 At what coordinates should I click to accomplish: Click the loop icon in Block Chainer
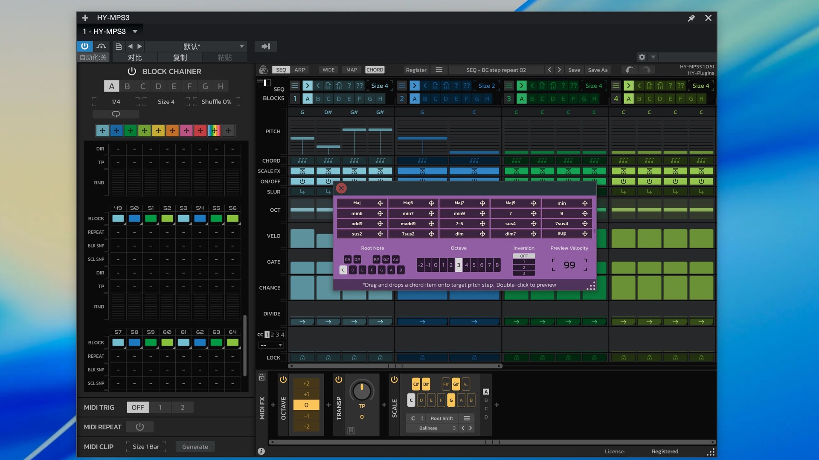(116, 114)
